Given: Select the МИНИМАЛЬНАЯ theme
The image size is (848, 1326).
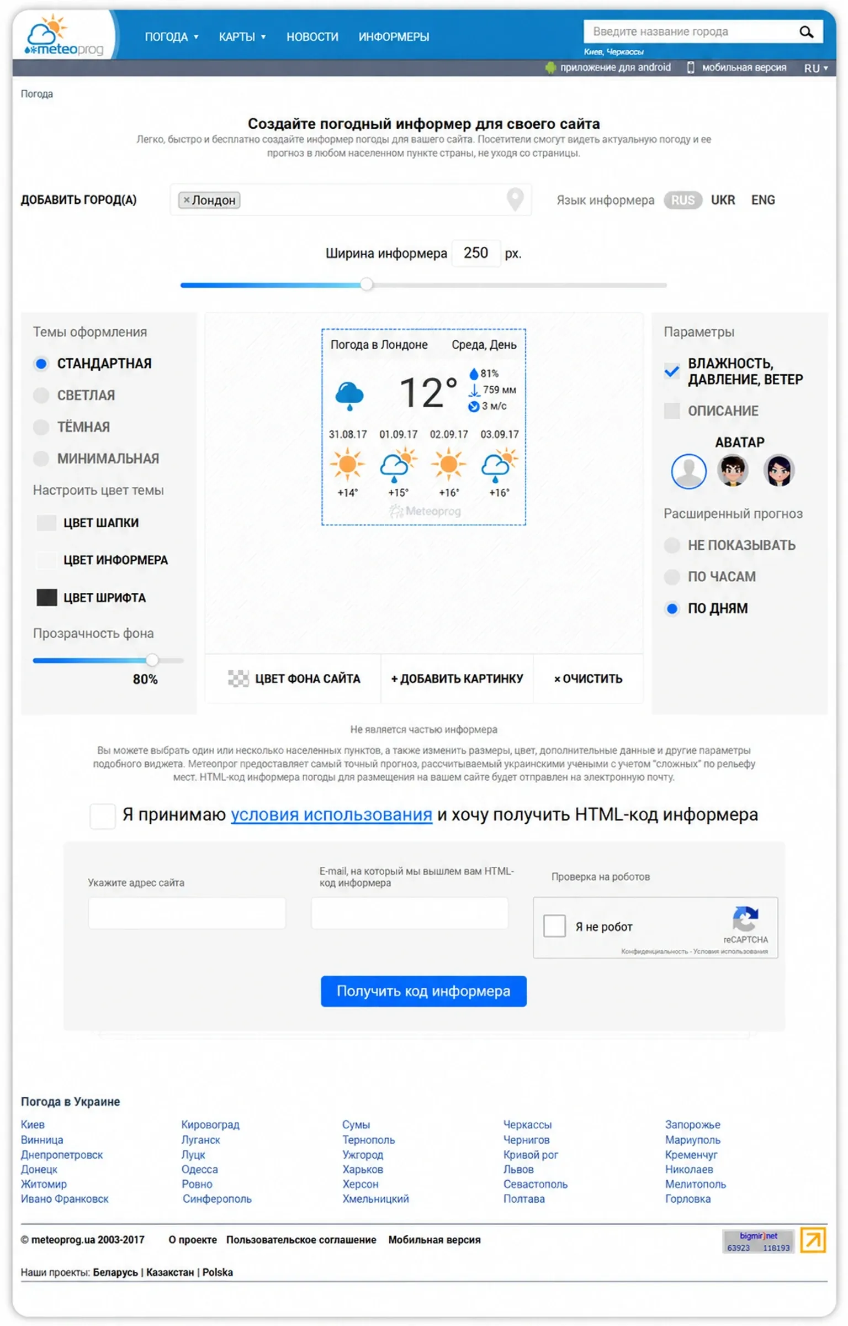Looking at the screenshot, I should click(41, 459).
